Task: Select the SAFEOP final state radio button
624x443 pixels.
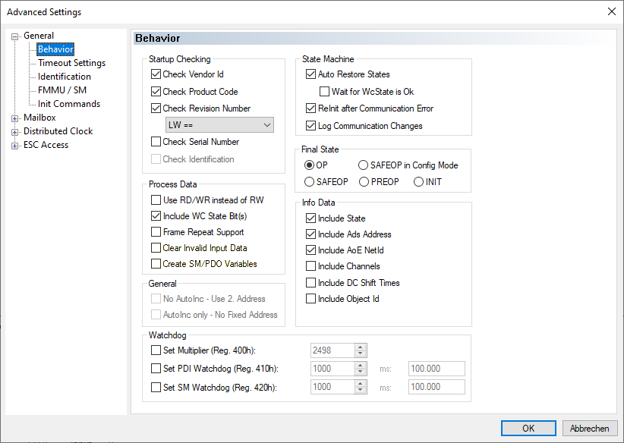Action: 309,182
